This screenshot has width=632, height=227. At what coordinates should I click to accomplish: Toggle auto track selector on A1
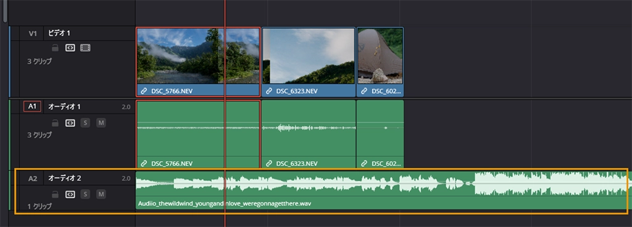coord(70,123)
